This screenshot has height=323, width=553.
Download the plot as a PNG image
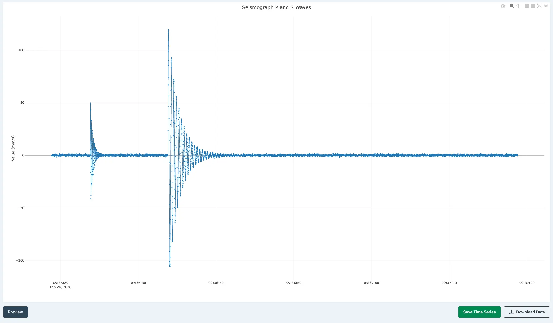pos(503,6)
